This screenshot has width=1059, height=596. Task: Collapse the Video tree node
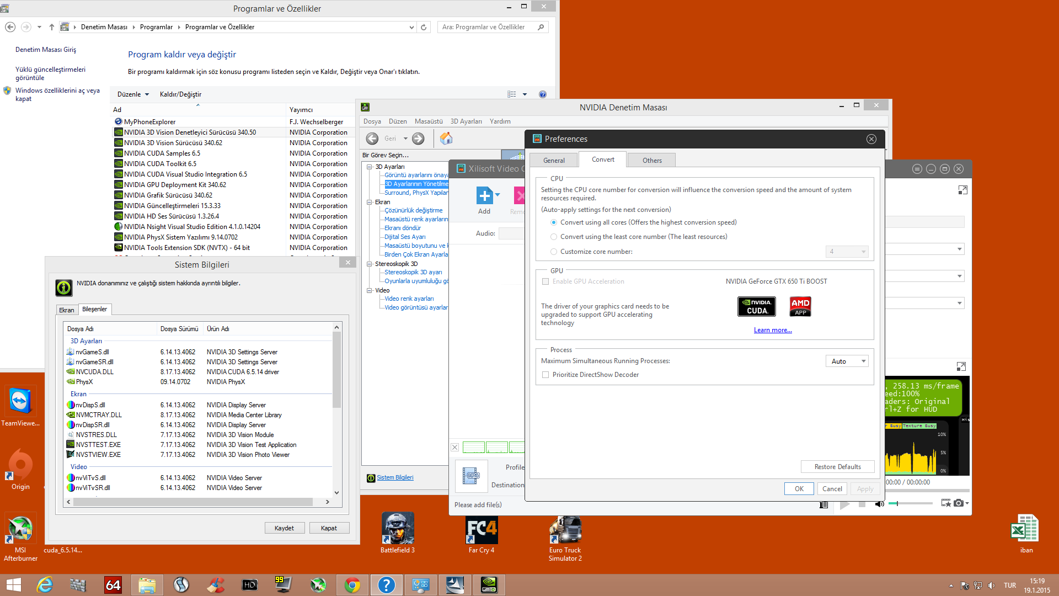(370, 290)
